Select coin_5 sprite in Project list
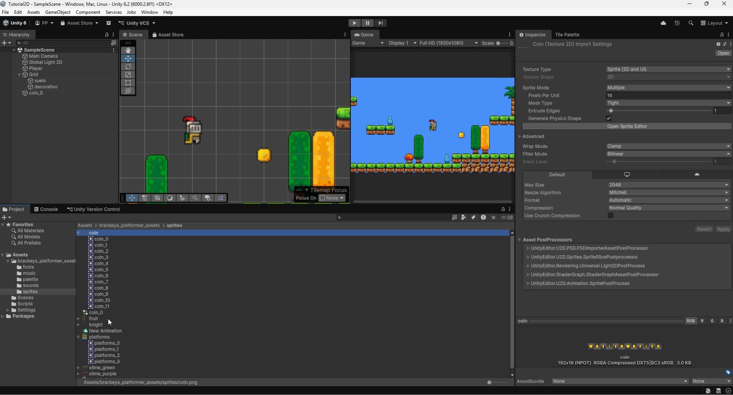 (101, 269)
